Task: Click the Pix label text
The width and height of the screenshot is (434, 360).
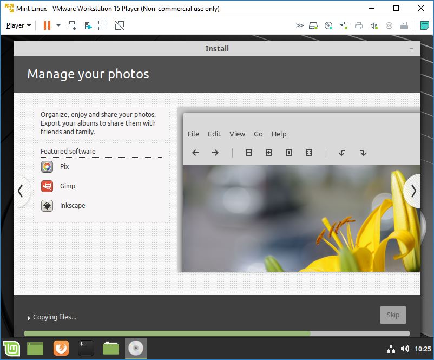Action: click(64, 166)
